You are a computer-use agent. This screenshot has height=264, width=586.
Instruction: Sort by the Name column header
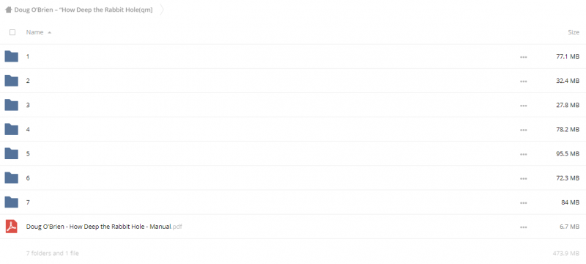click(x=34, y=32)
